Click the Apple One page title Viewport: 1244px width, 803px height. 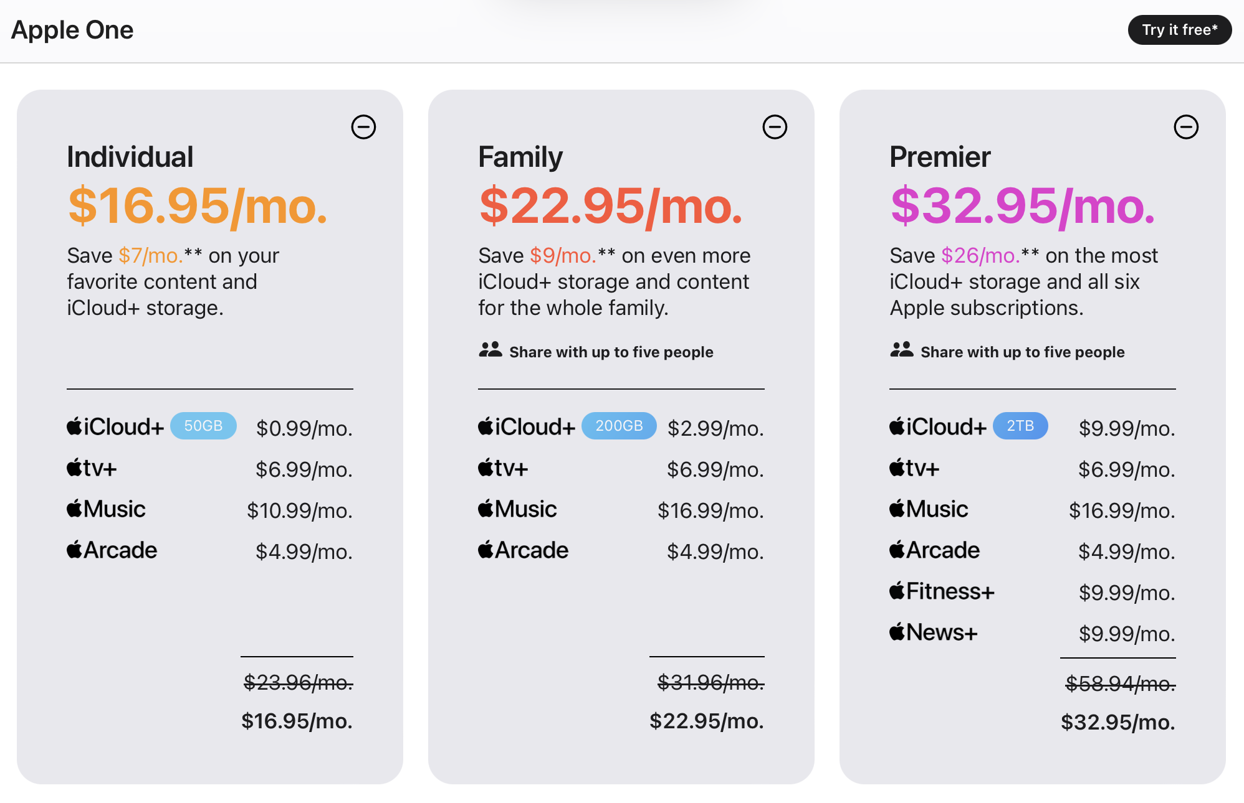point(72,30)
